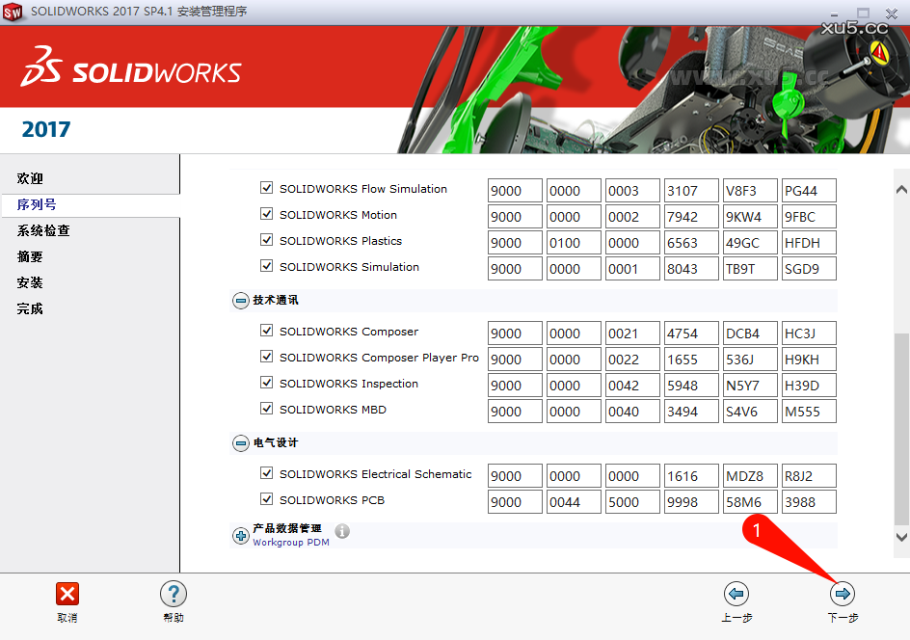Uncheck SOLIDWORKS Composer Player Pro
The width and height of the screenshot is (910, 640).
pos(267,358)
